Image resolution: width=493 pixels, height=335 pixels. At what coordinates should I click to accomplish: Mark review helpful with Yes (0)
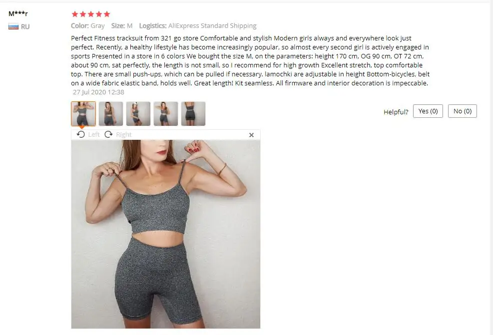(x=428, y=111)
